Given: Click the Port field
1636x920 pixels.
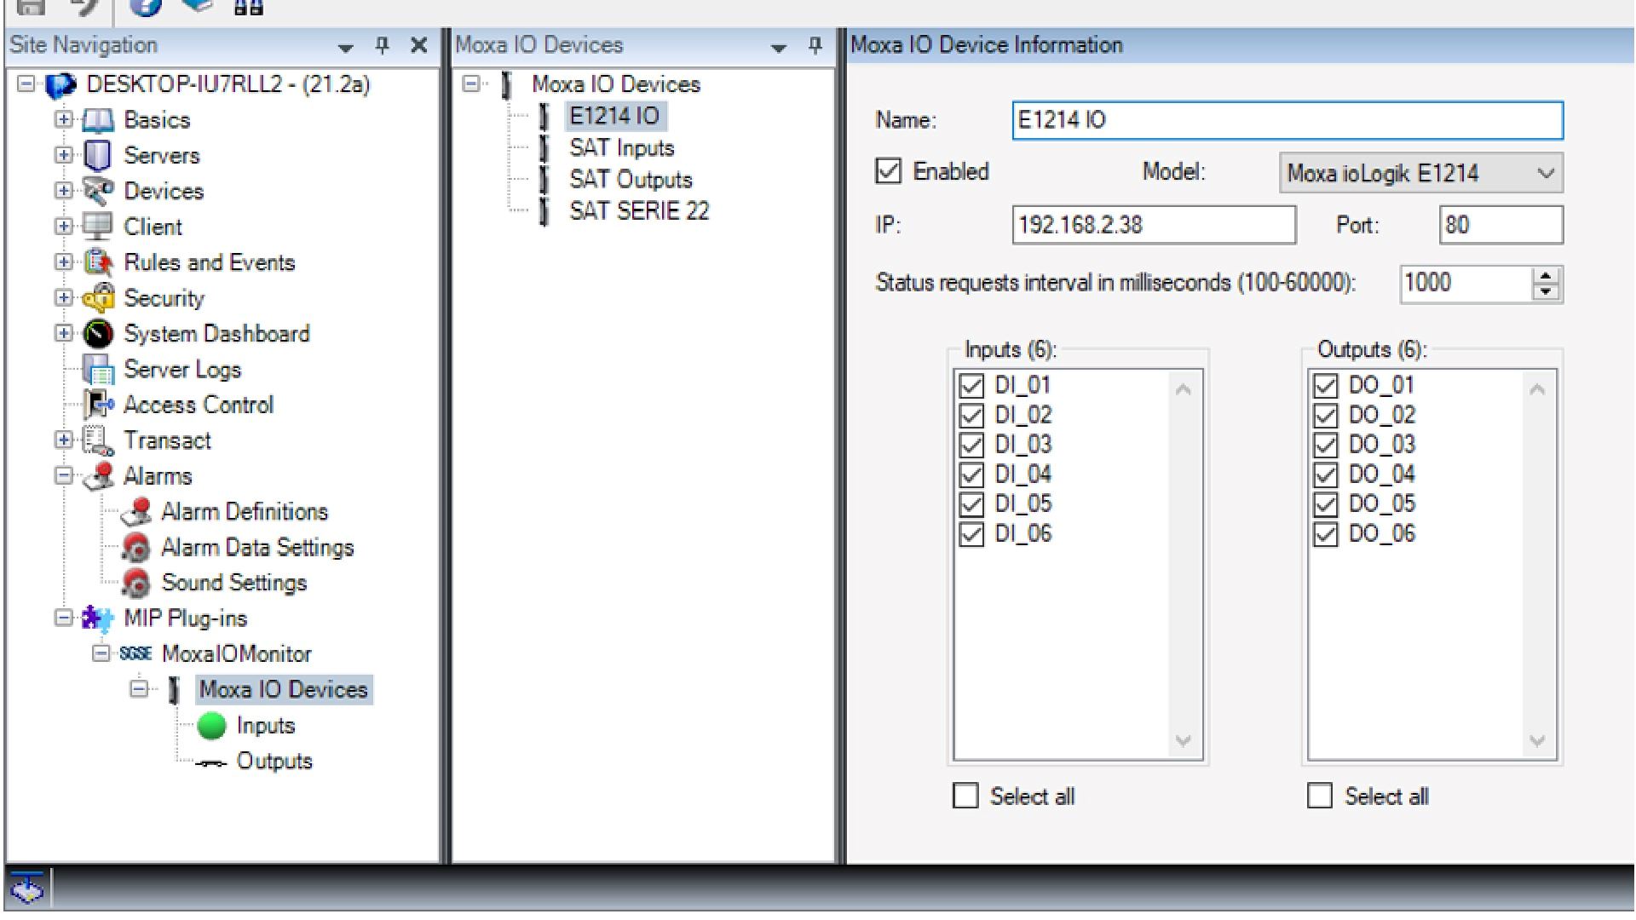Looking at the screenshot, I should [1501, 225].
